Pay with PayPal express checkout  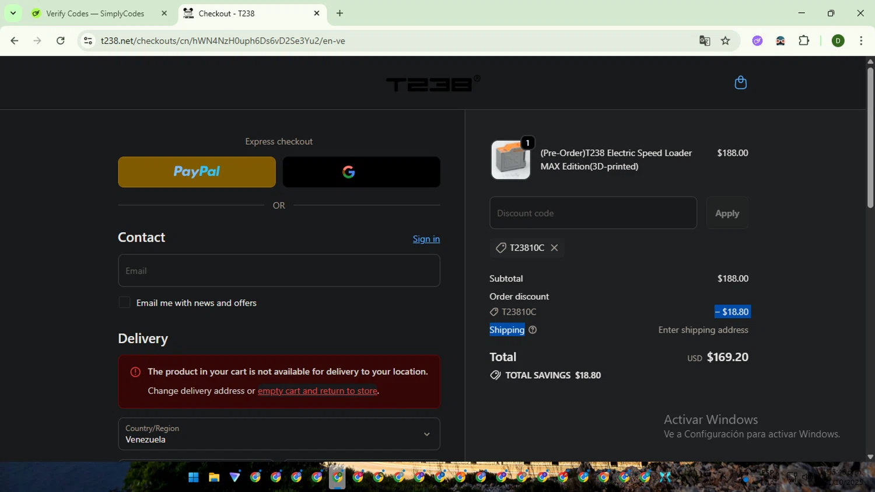(197, 172)
